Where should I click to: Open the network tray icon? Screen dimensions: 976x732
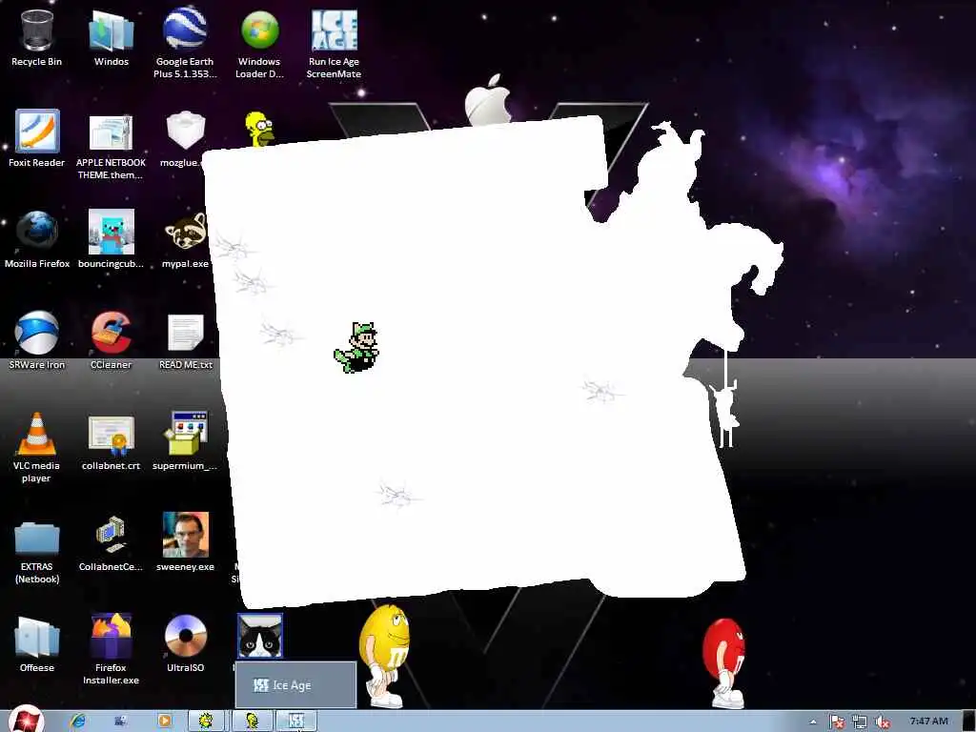click(860, 722)
